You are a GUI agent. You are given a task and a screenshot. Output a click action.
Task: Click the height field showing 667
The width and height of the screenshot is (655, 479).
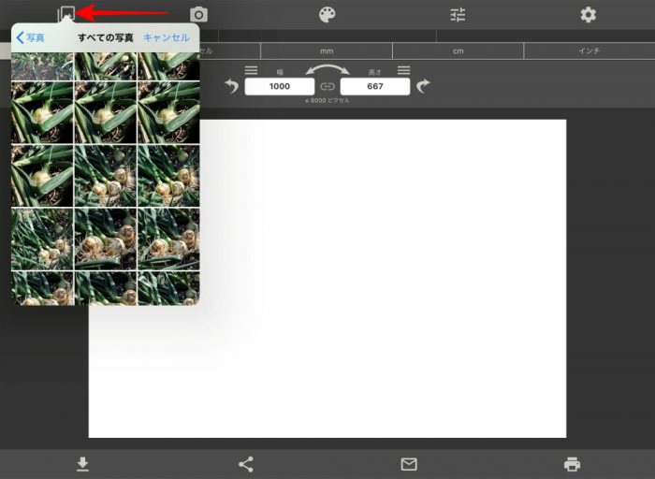[374, 86]
